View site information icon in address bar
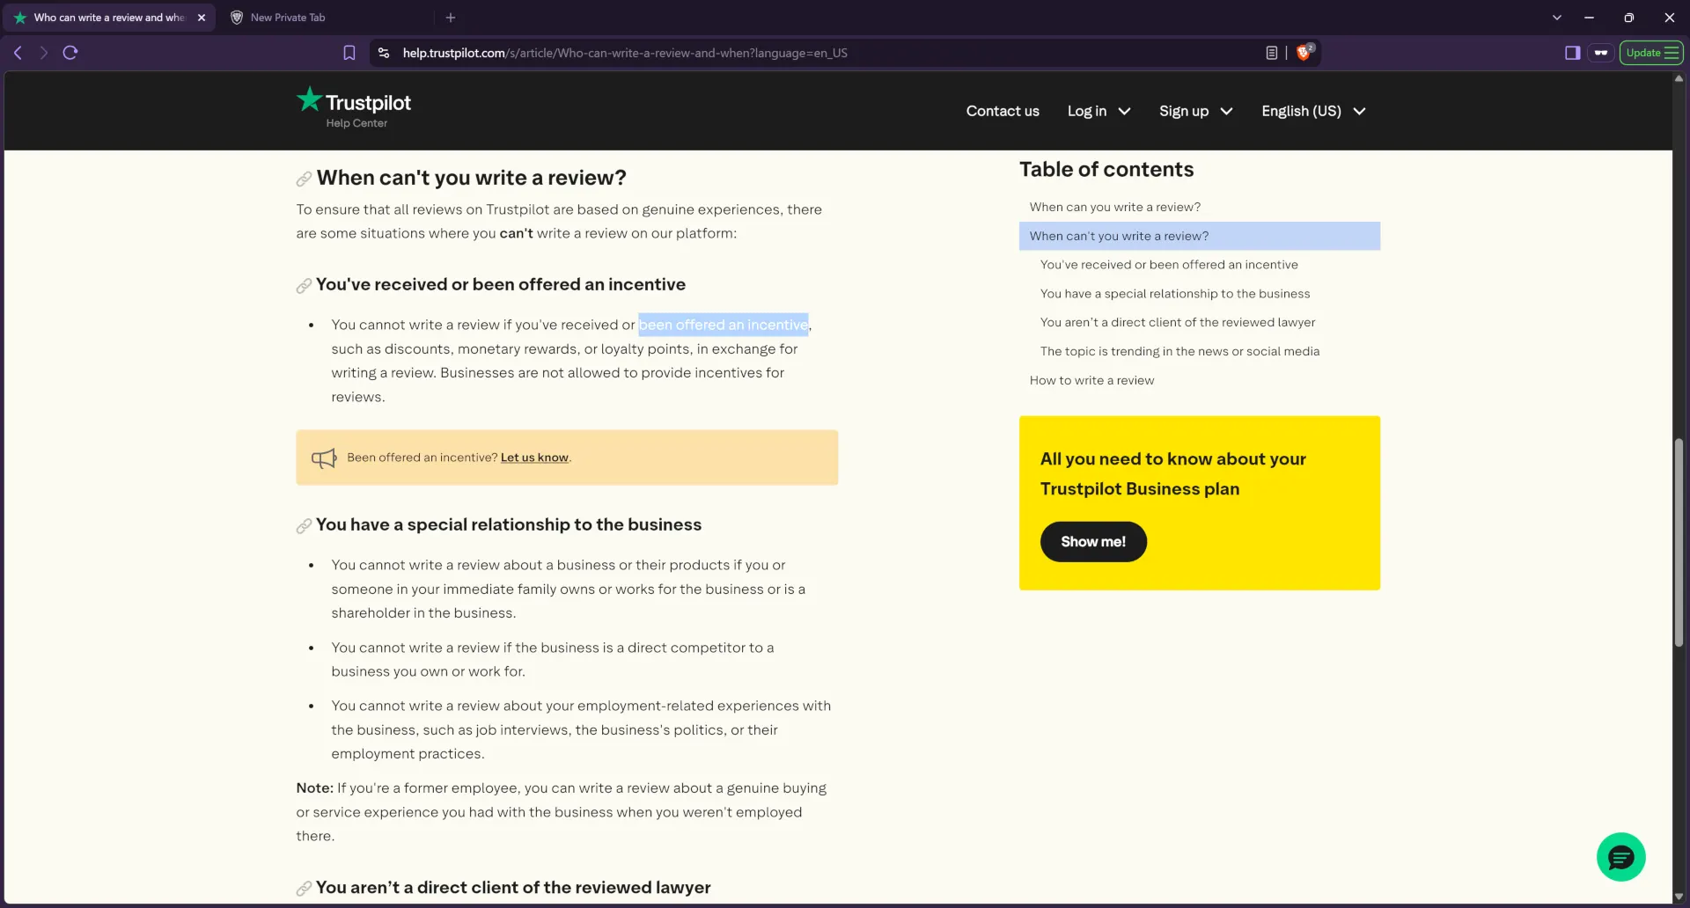This screenshot has height=908, width=1690. click(384, 53)
